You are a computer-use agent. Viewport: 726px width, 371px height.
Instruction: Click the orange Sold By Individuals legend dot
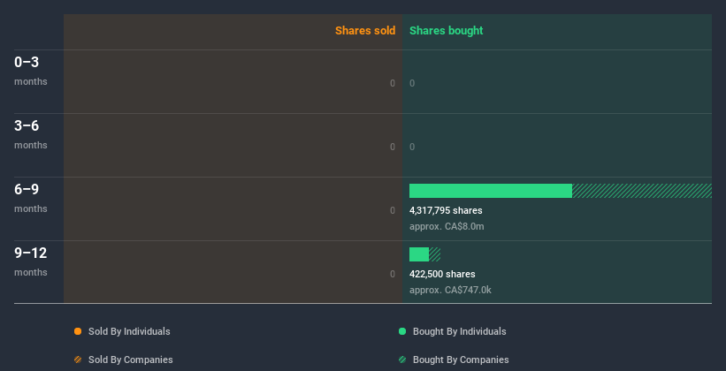click(x=78, y=331)
